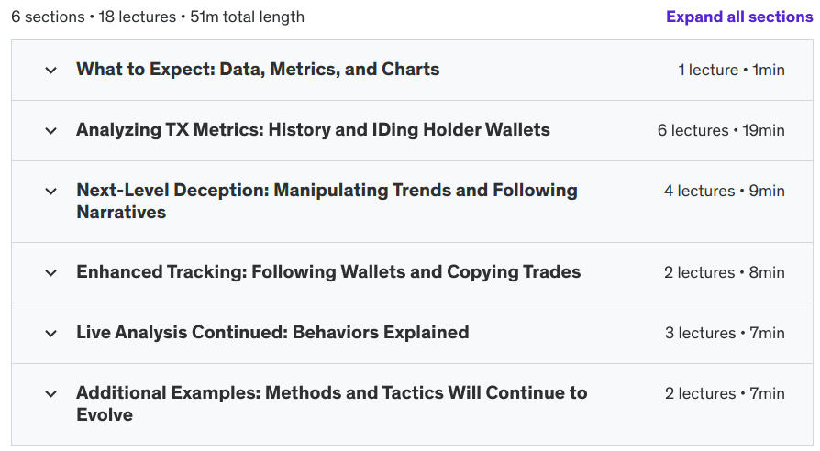The width and height of the screenshot is (820, 451).
Task: Click the 1 lecture • 1min label
Action: pos(731,70)
